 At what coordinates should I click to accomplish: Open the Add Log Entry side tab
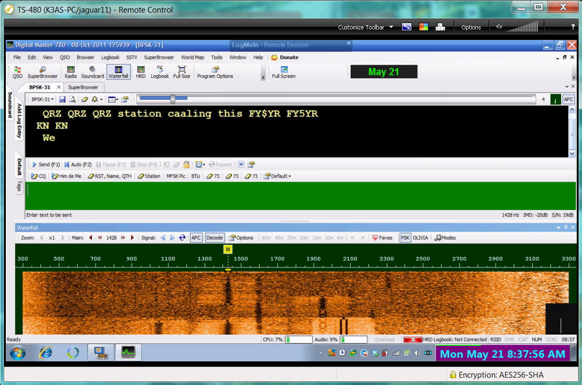[x=19, y=121]
